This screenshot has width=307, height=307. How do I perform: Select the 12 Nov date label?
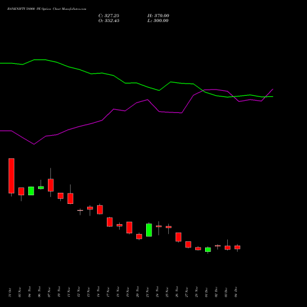tap(79, 292)
